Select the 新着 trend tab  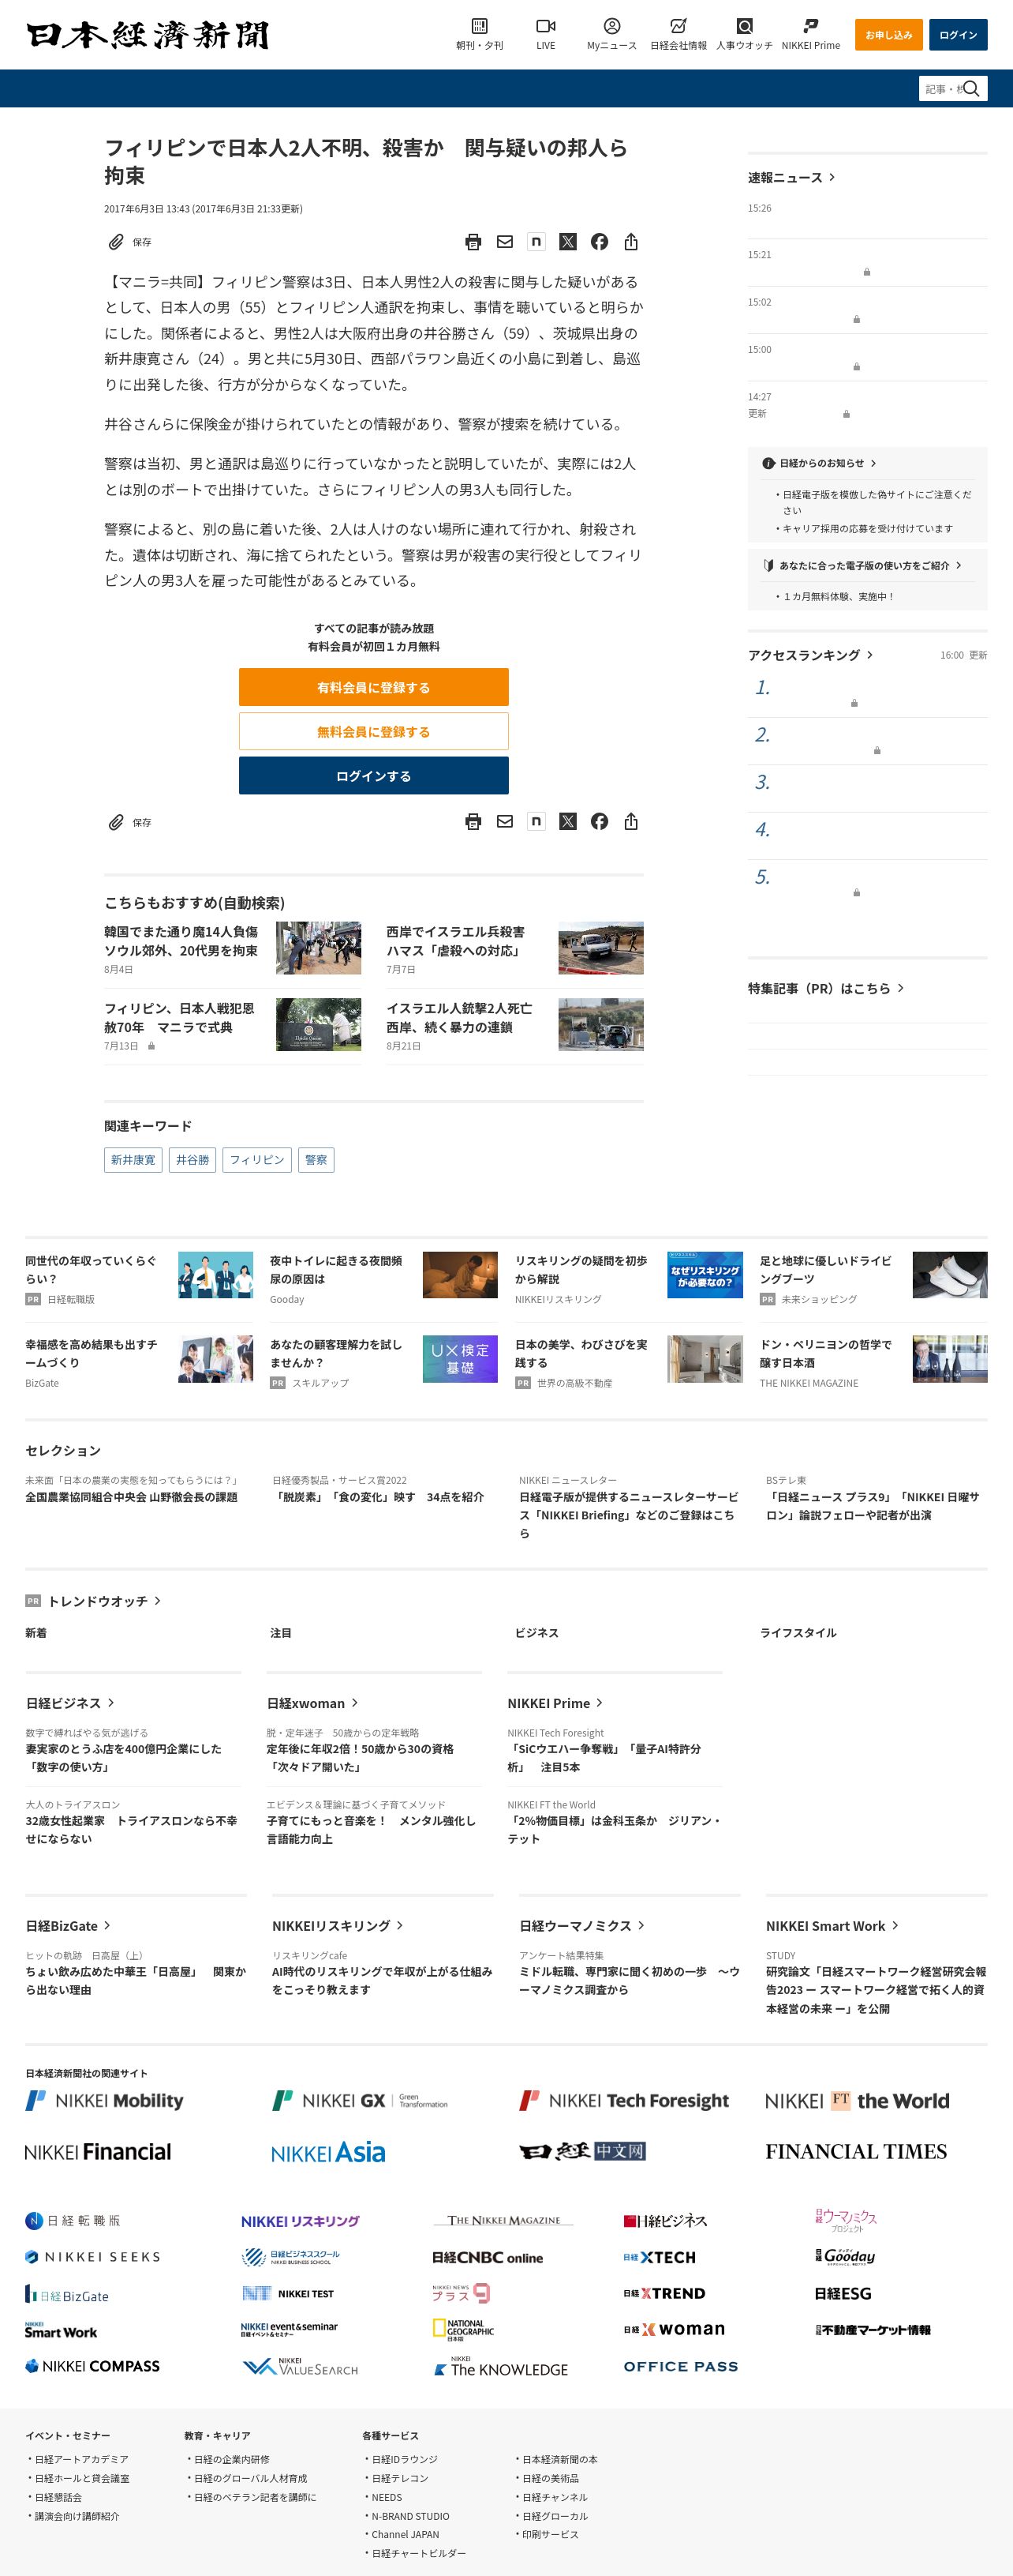[36, 1633]
